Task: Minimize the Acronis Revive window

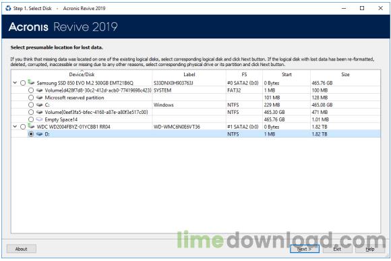Action: point(344,8)
